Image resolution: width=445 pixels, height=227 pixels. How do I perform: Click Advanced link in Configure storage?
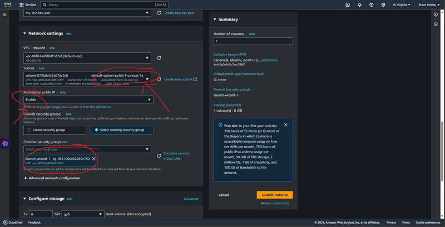click(x=191, y=199)
